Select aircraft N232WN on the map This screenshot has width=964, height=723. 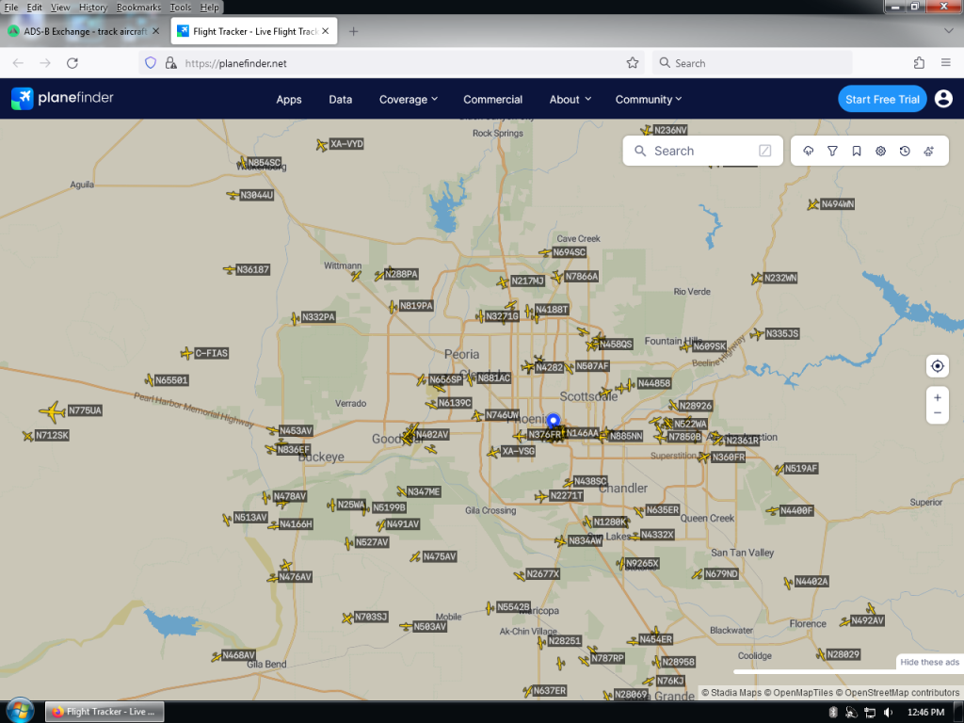(757, 279)
